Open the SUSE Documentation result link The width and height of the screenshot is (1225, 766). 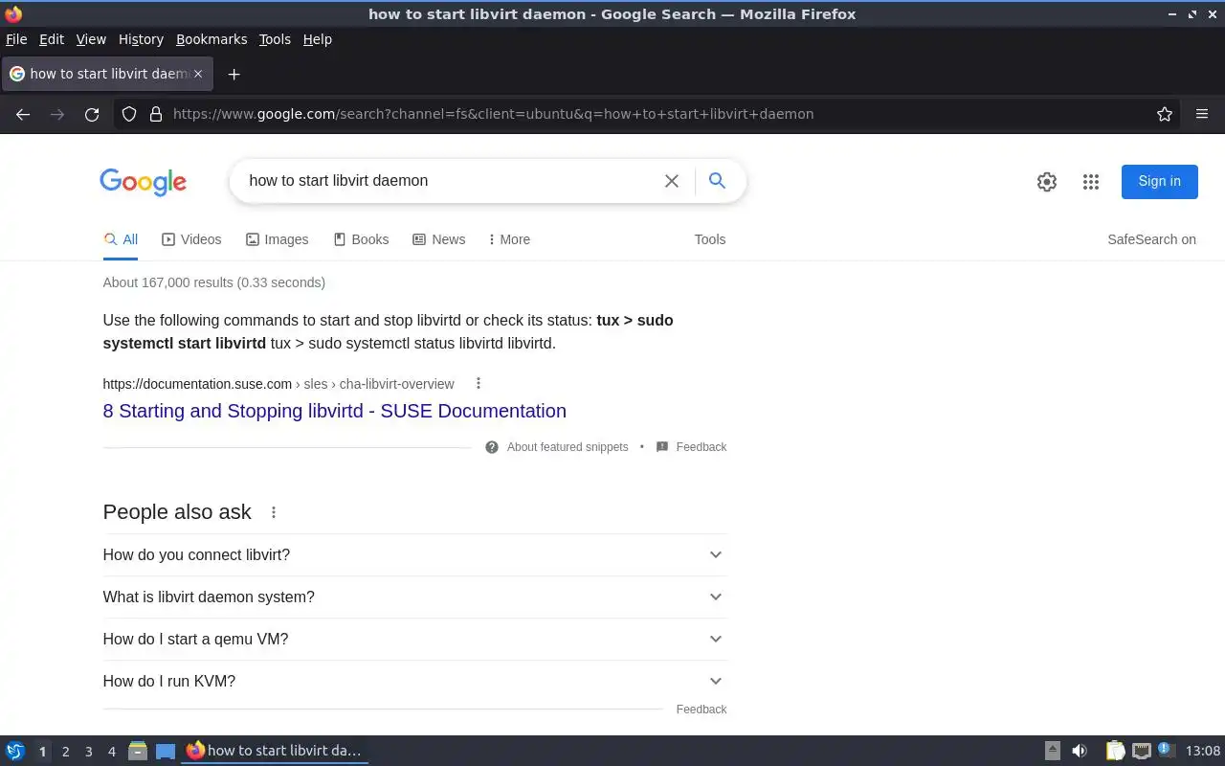(x=334, y=411)
